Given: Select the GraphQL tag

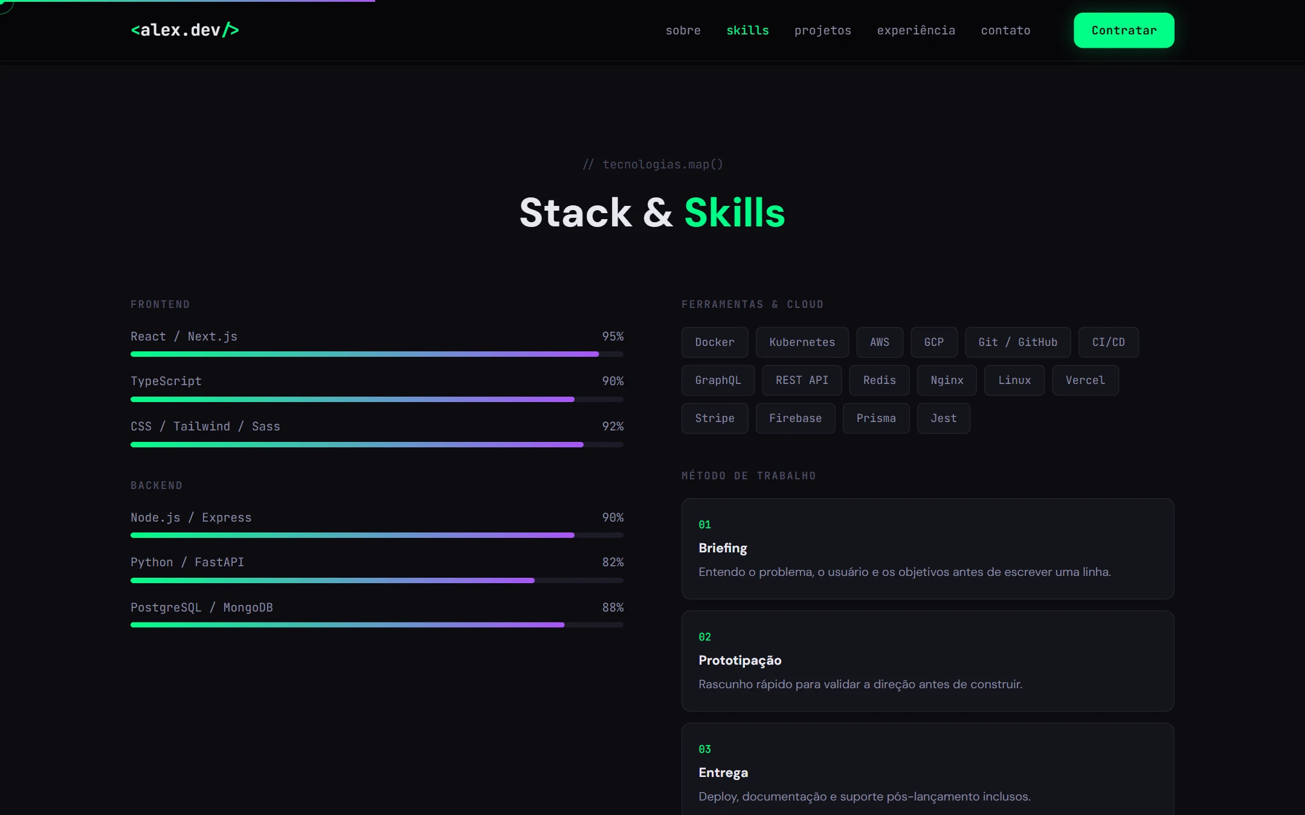Looking at the screenshot, I should 718,380.
